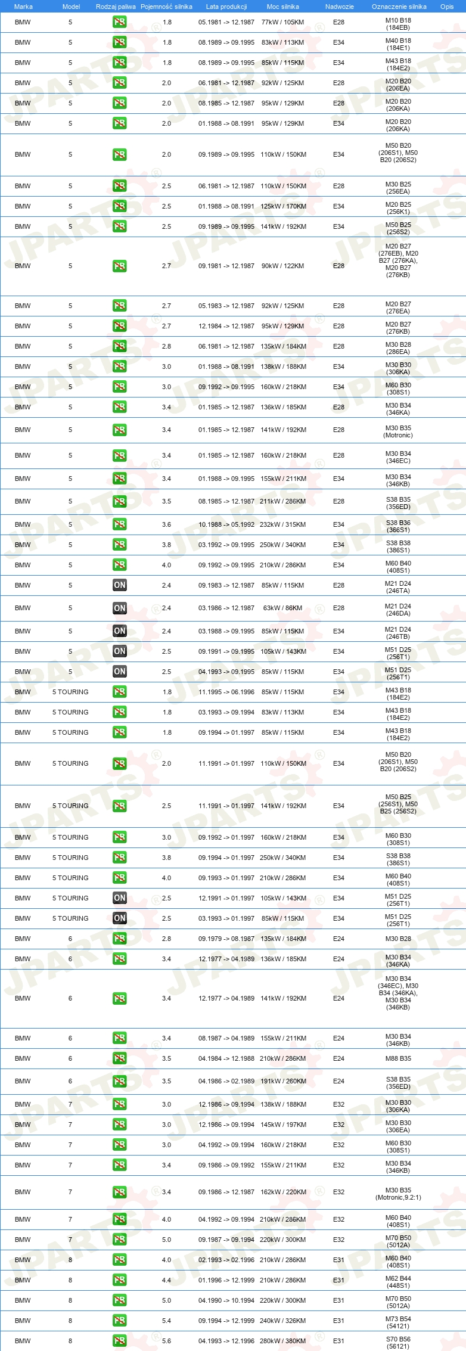Screen dimensions: 466x1351
Task: Click petrol icon in M62 B44 (448S1) row
Action: coord(119,1280)
